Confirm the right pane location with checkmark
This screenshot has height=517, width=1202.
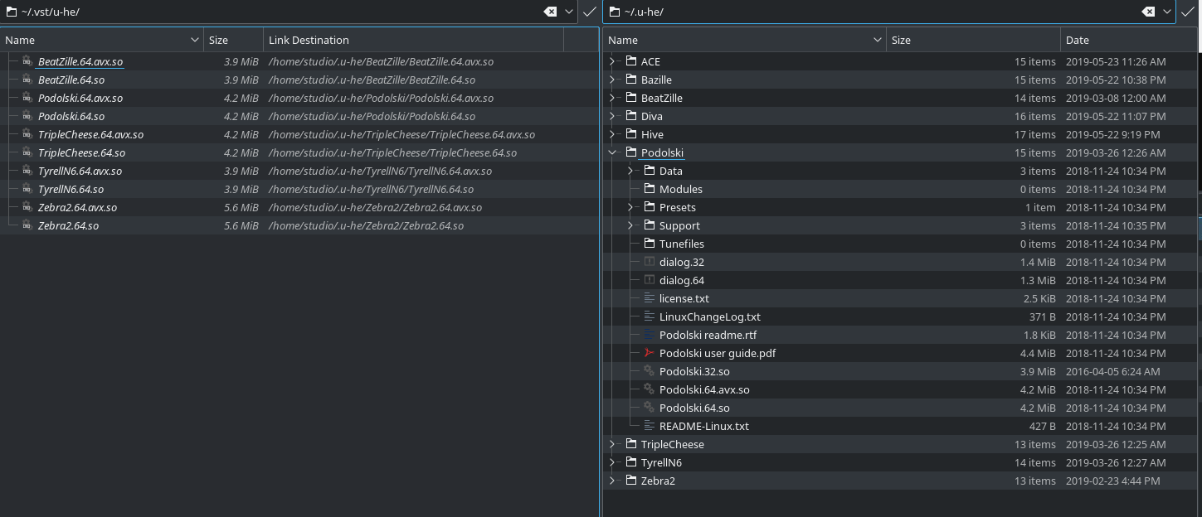[1187, 12]
